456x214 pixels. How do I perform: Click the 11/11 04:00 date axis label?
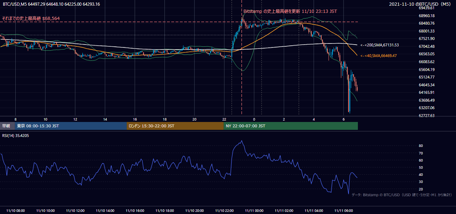click(314, 211)
